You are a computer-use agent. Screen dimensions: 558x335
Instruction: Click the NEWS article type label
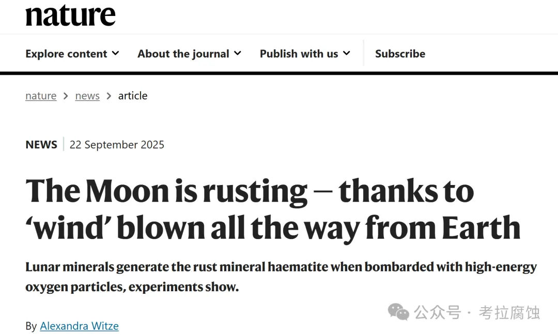[x=41, y=145]
